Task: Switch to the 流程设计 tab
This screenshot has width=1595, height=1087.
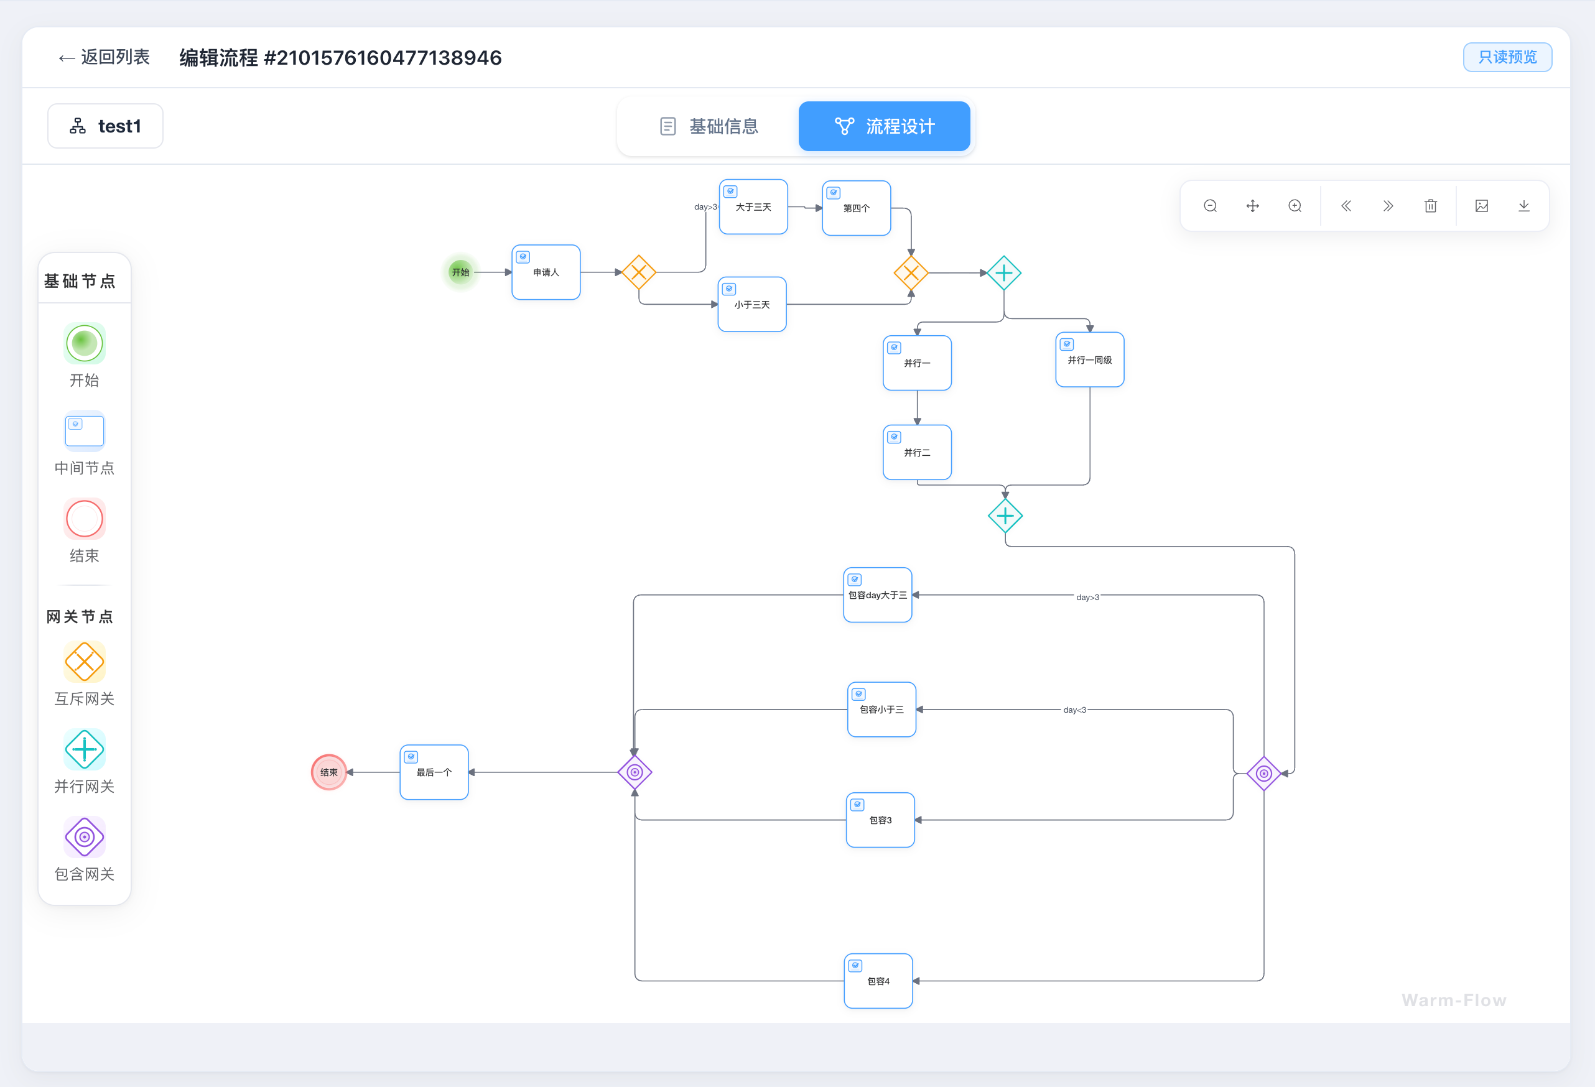Action: [884, 126]
